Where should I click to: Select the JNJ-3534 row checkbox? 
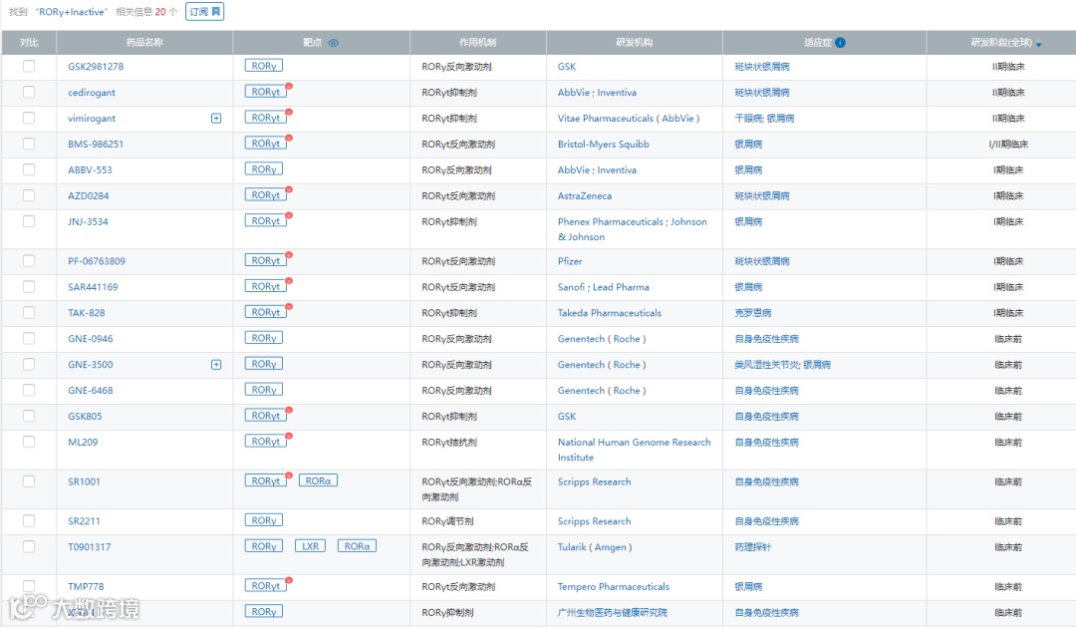click(29, 221)
